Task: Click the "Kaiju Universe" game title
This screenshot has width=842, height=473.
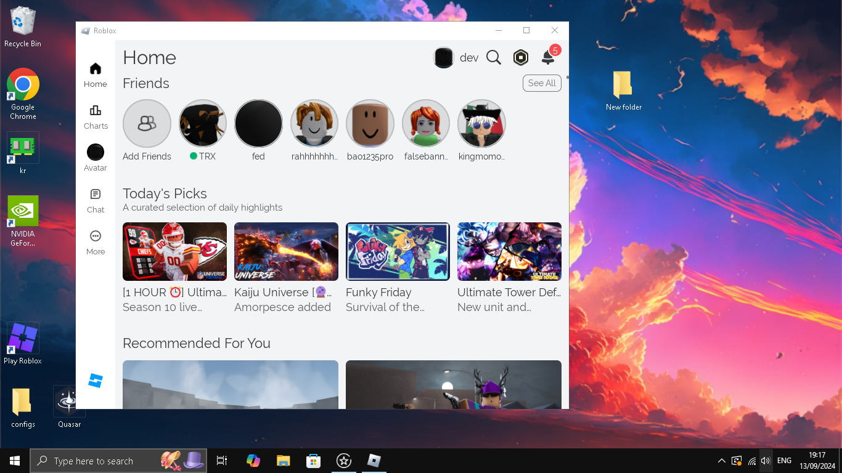Action: pyautogui.click(x=284, y=293)
